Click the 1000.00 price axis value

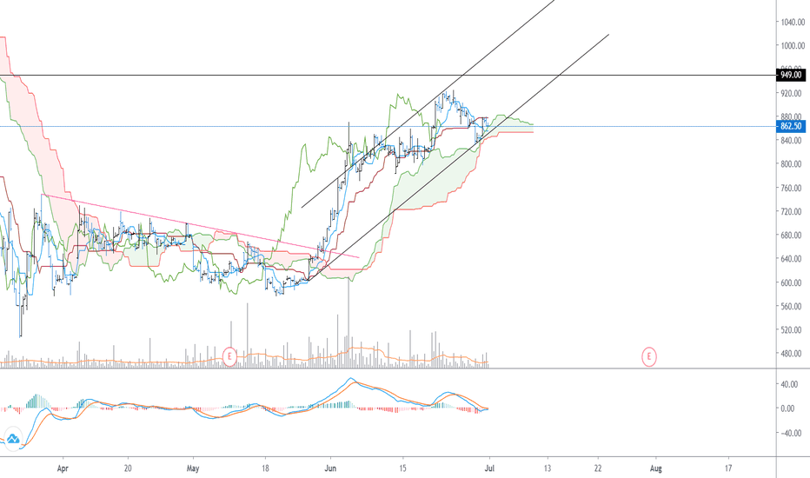(x=793, y=45)
